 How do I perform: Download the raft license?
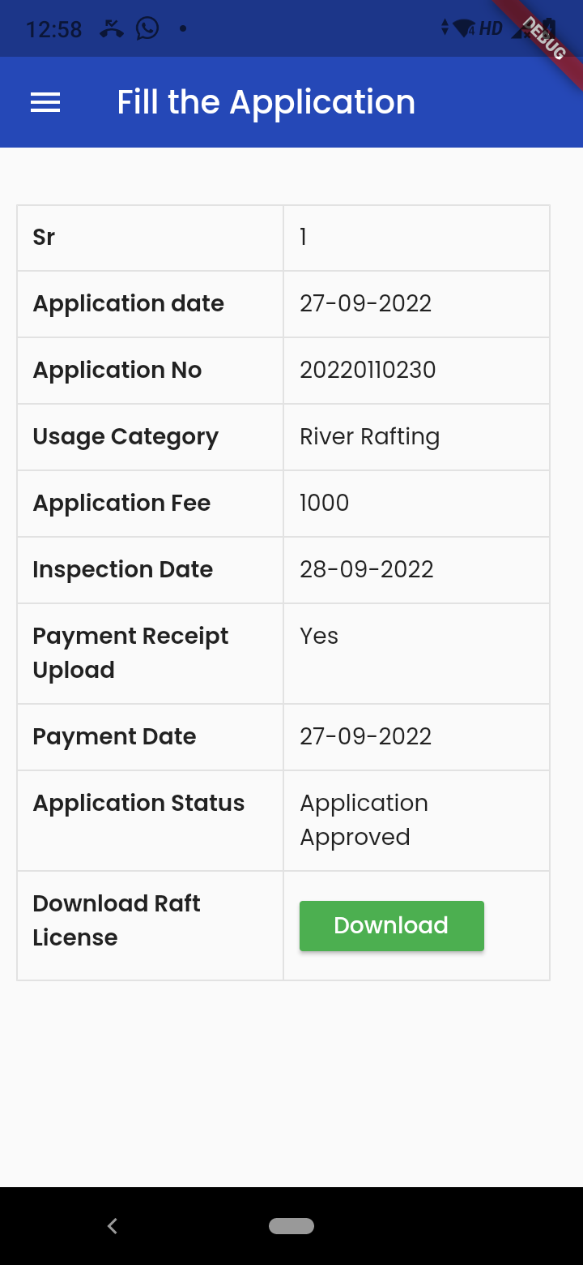pyautogui.click(x=391, y=925)
